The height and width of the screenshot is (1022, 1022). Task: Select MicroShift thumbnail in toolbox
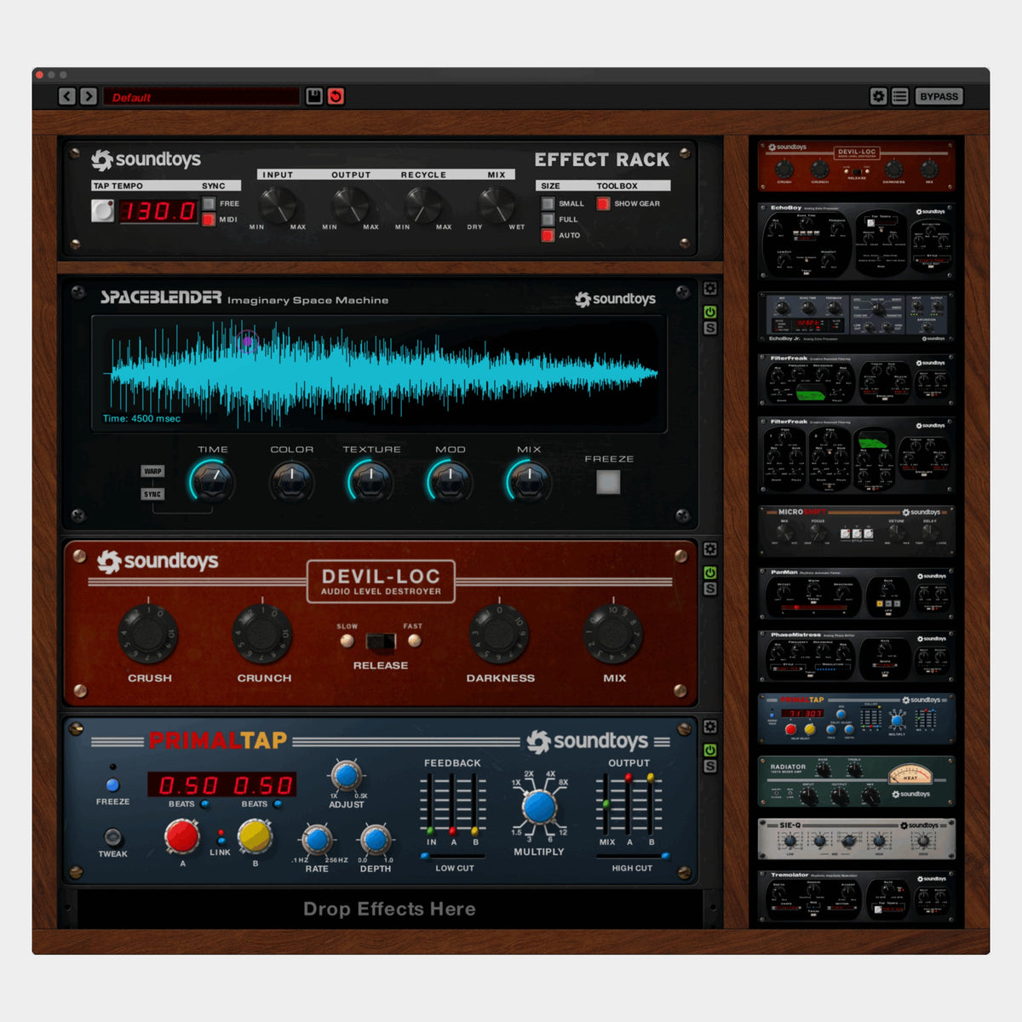[x=857, y=531]
